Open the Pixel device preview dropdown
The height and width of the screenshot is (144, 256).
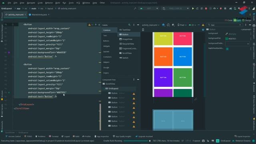182,25
